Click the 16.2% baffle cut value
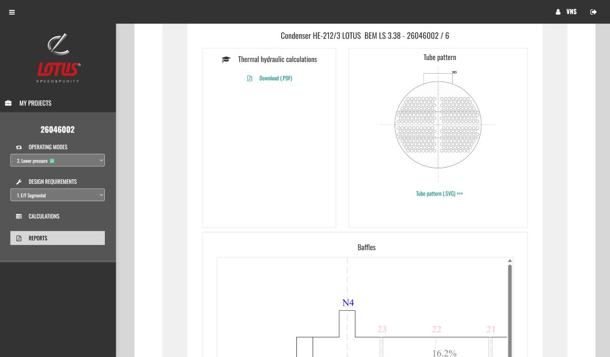The width and height of the screenshot is (610, 357). click(x=444, y=353)
